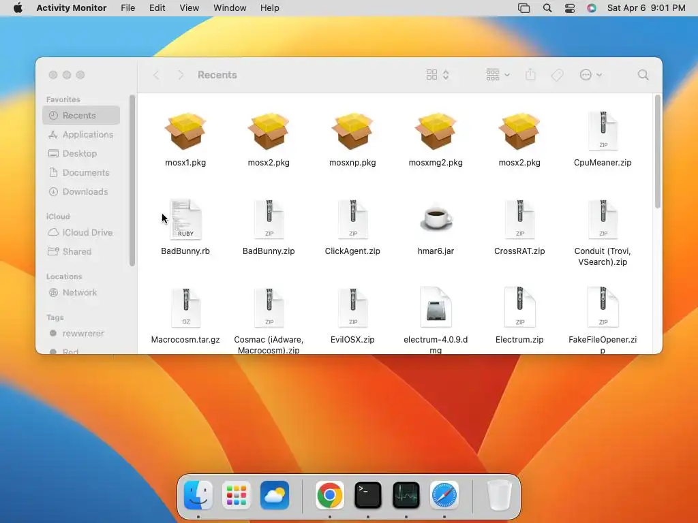Screen dimensions: 698x523
Task: Select Recents in the sidebar
Action: [x=81, y=115]
